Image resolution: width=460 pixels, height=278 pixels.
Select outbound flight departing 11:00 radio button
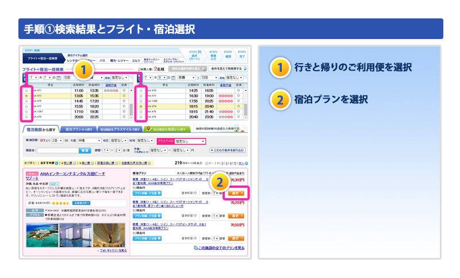point(26,91)
